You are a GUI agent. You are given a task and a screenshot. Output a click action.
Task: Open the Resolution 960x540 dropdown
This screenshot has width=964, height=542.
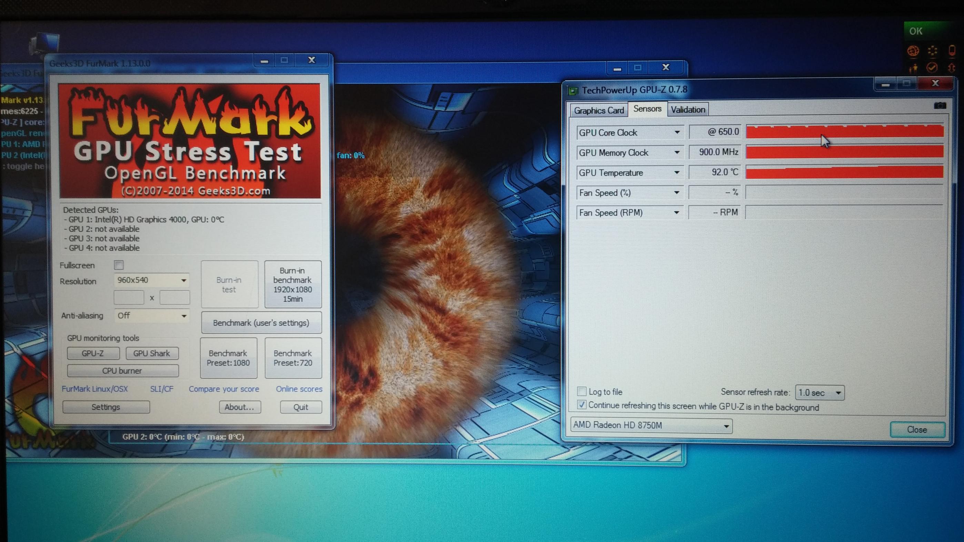[x=151, y=280]
